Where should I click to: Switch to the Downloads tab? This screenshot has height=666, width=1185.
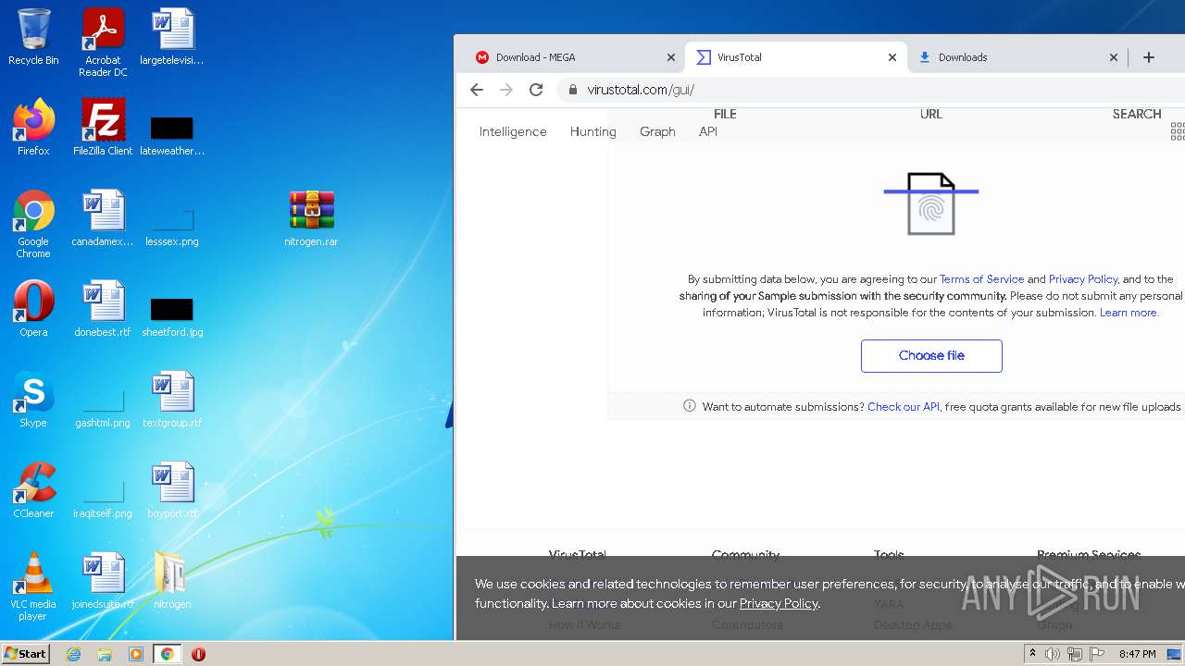(1017, 57)
